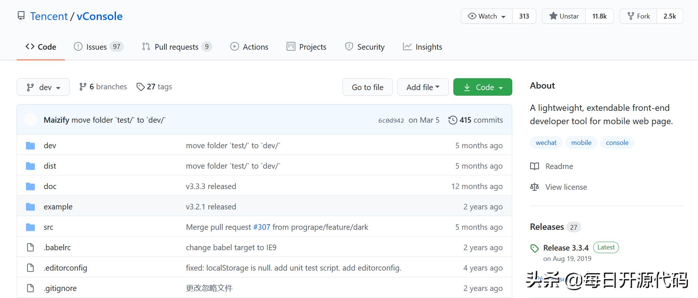The image size is (698, 298).
Task: View the 2.5k forks count
Action: pyautogui.click(x=669, y=16)
